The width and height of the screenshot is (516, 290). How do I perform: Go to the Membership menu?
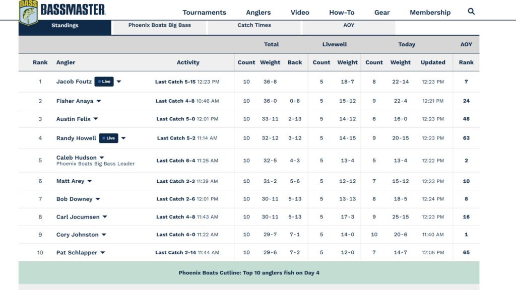click(x=430, y=13)
